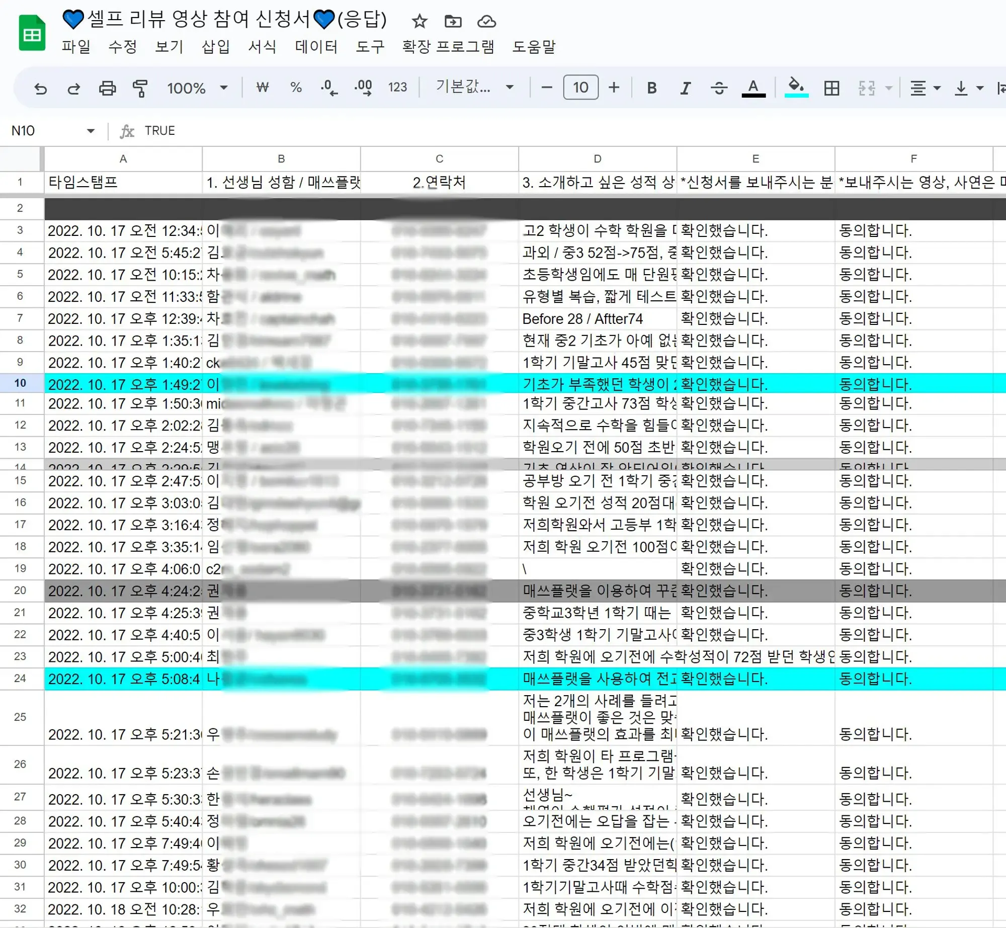Screen dimensions: 1006x928
Task: Click the 123 number format button
Action: click(x=397, y=88)
